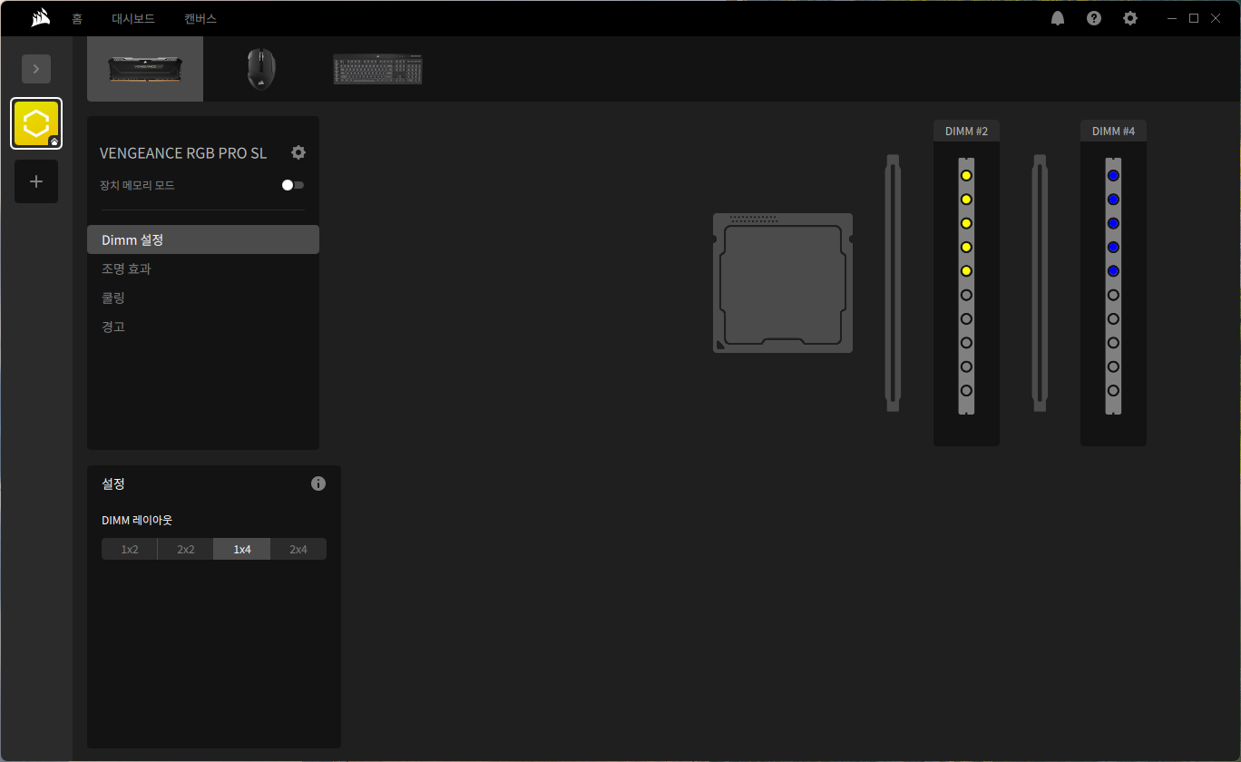
Task: Click the empty slot left of DIMM #2
Action: (893, 283)
